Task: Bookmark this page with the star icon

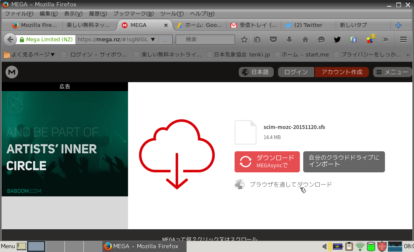Action: point(244,40)
